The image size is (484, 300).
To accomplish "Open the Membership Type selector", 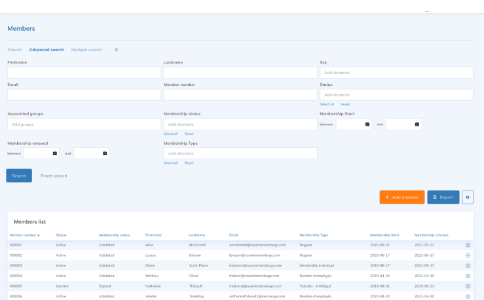I will [240, 153].
